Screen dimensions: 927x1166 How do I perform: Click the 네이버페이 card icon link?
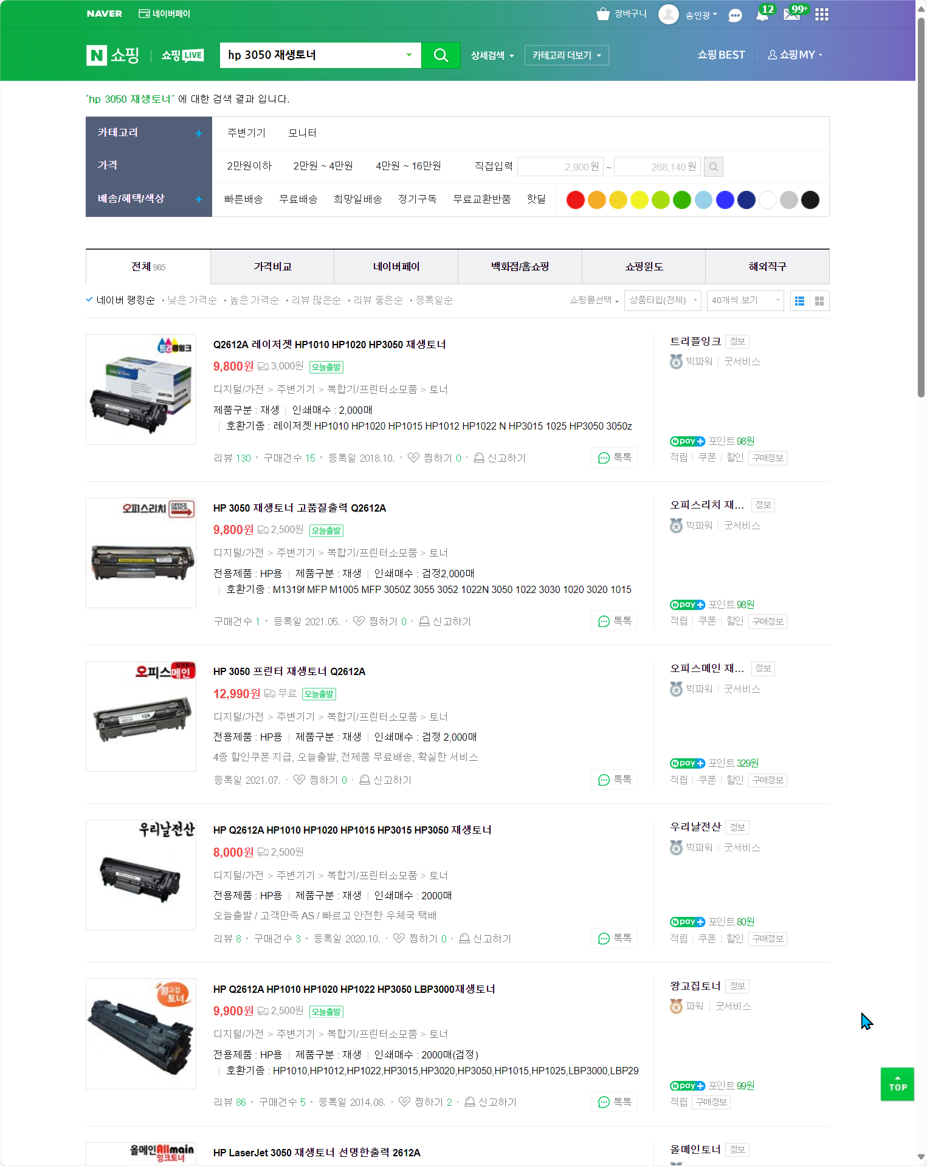(x=164, y=14)
